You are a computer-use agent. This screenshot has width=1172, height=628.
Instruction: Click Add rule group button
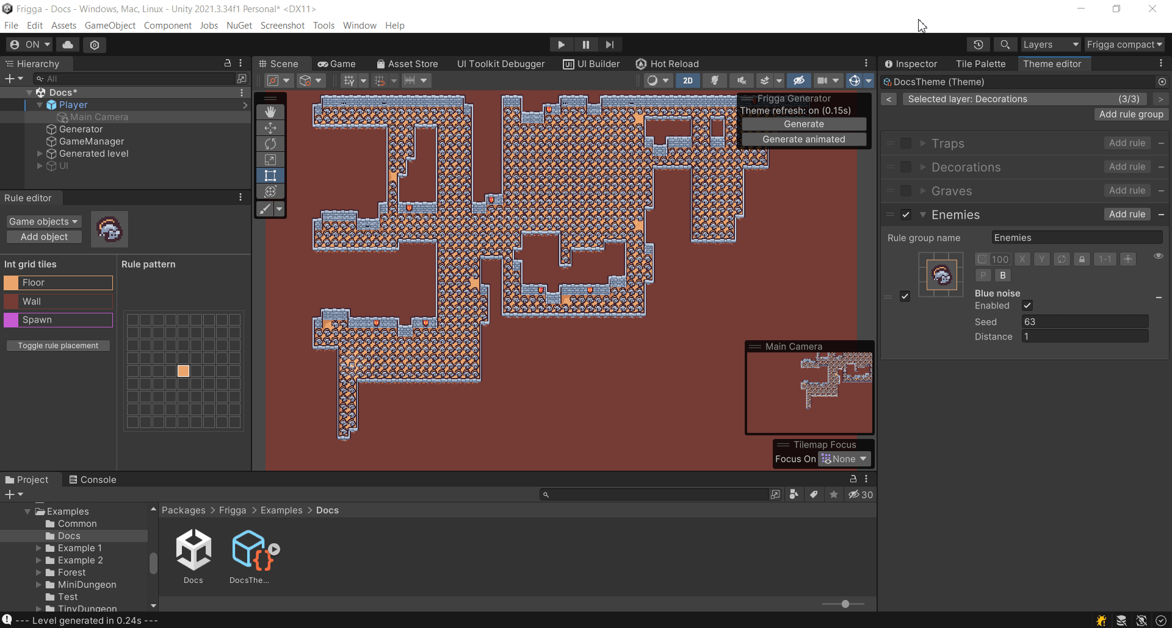point(1131,114)
